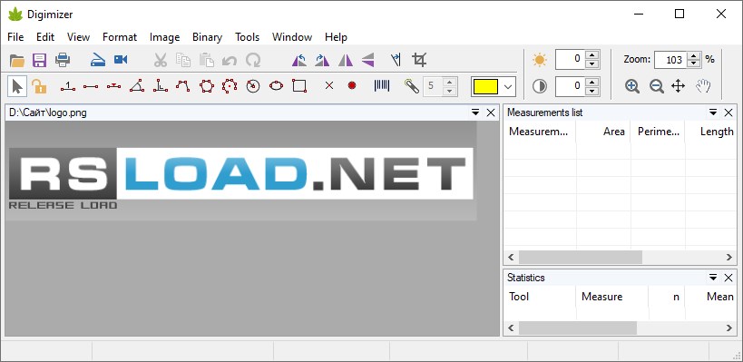Open the Format menu
The height and width of the screenshot is (362, 743).
[120, 37]
